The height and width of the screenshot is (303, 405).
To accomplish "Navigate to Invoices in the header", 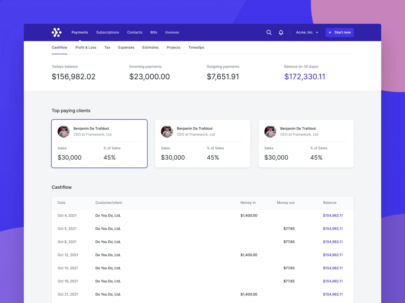I will [172, 32].
